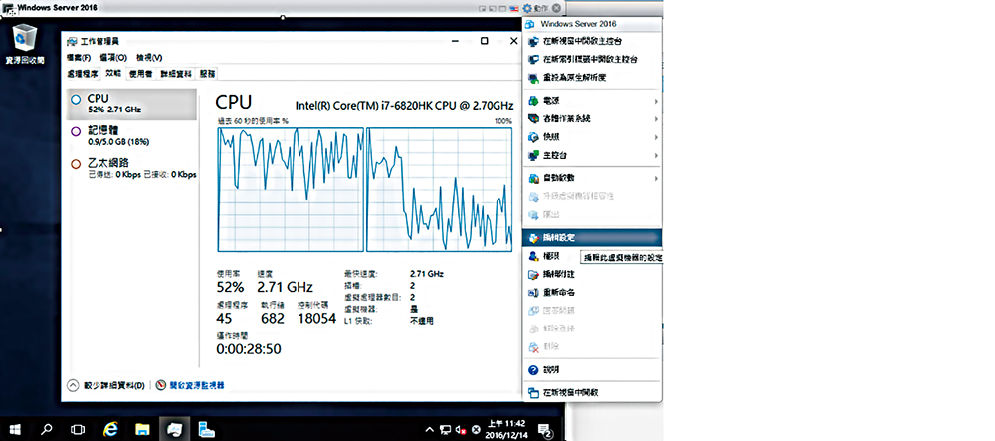Open the 選項(O) menu in Task Manager
This screenshot has width=995, height=441.
[113, 58]
